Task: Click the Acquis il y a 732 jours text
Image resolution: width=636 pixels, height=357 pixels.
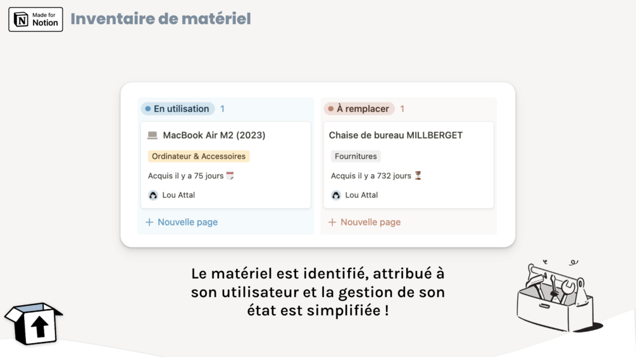Action: [371, 176]
